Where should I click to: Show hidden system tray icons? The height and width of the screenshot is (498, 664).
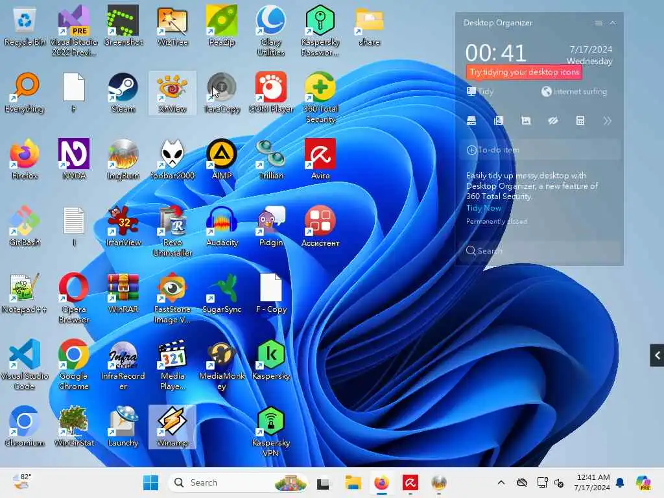pyautogui.click(x=501, y=482)
